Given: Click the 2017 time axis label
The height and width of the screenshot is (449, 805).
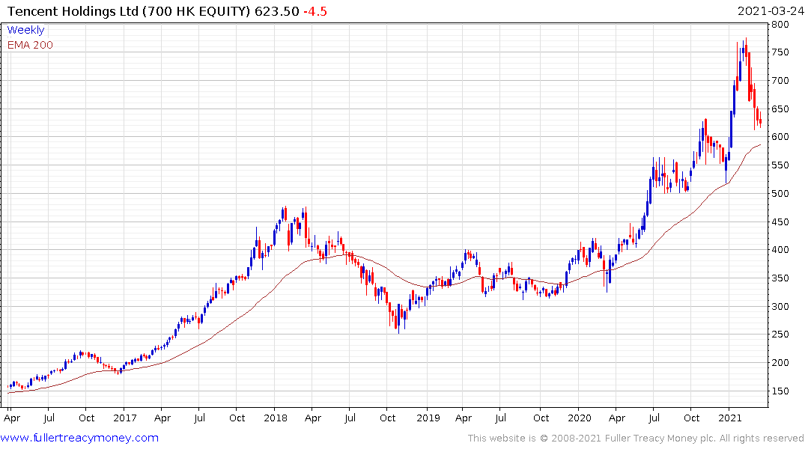Looking at the screenshot, I should [125, 418].
